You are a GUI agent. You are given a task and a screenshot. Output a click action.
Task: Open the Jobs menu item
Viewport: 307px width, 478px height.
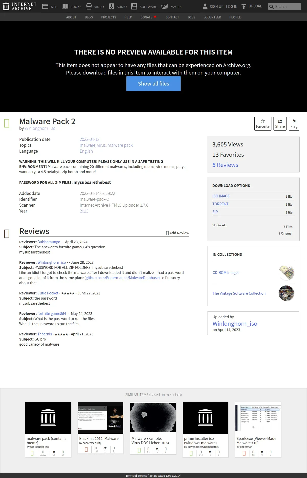(x=191, y=17)
